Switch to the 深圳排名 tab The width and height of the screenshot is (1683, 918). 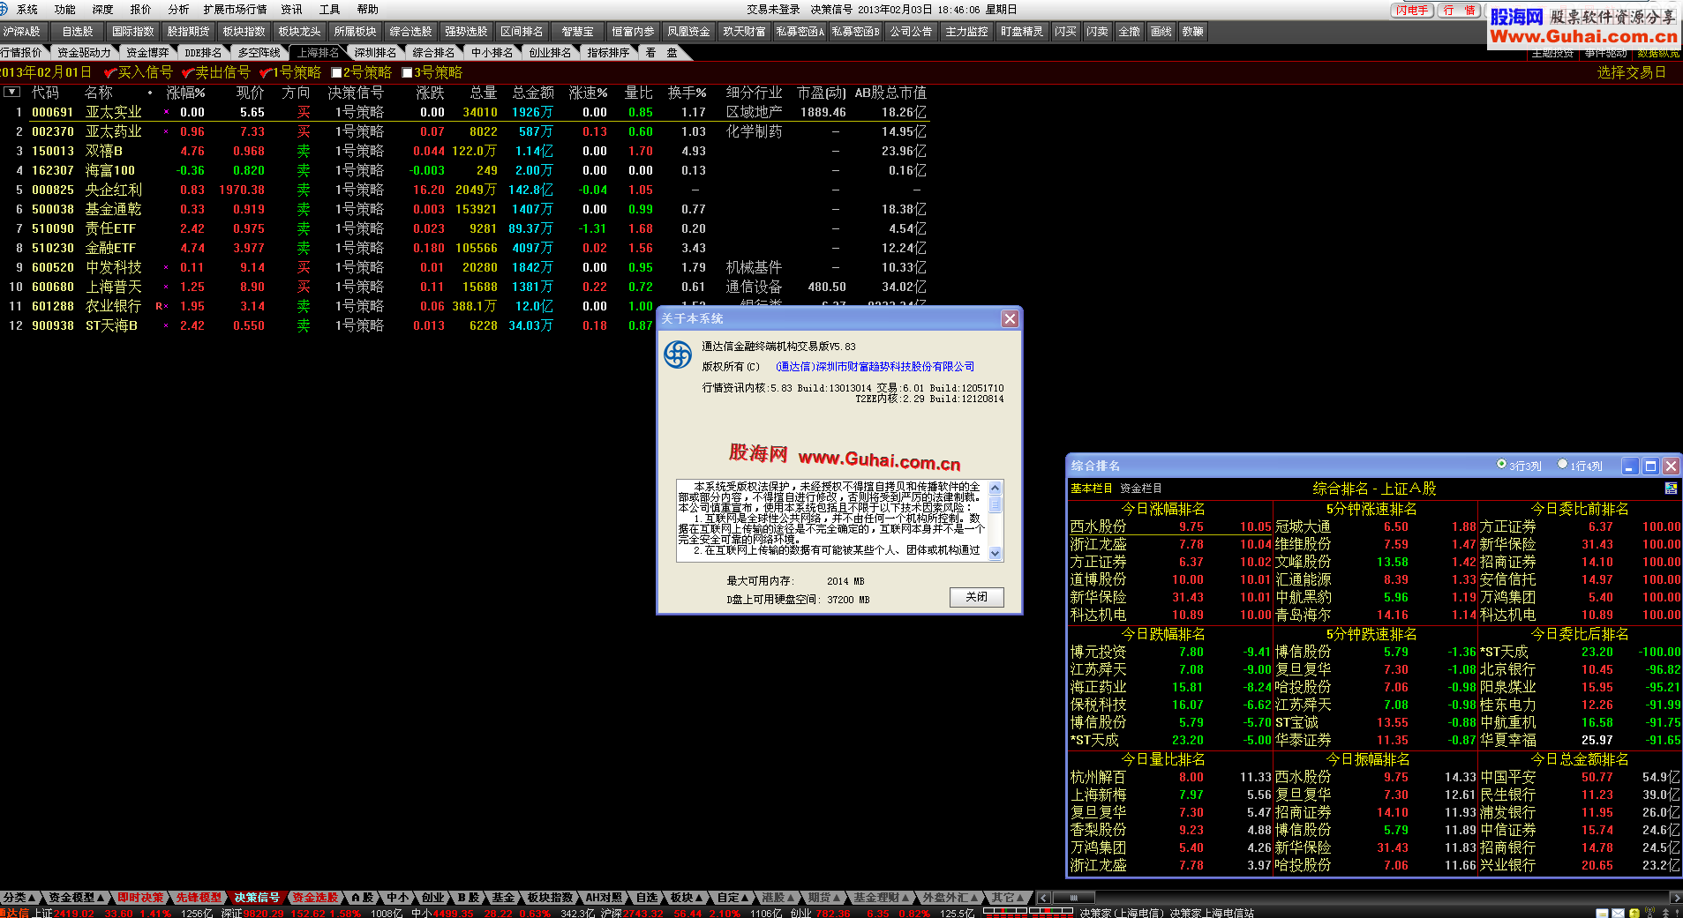tap(375, 53)
